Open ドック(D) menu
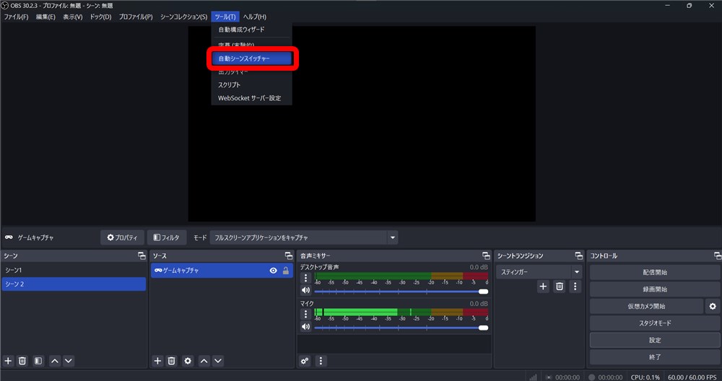This screenshot has width=722, height=381. click(101, 17)
